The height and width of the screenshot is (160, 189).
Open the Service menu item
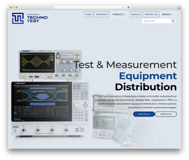(136, 14)
